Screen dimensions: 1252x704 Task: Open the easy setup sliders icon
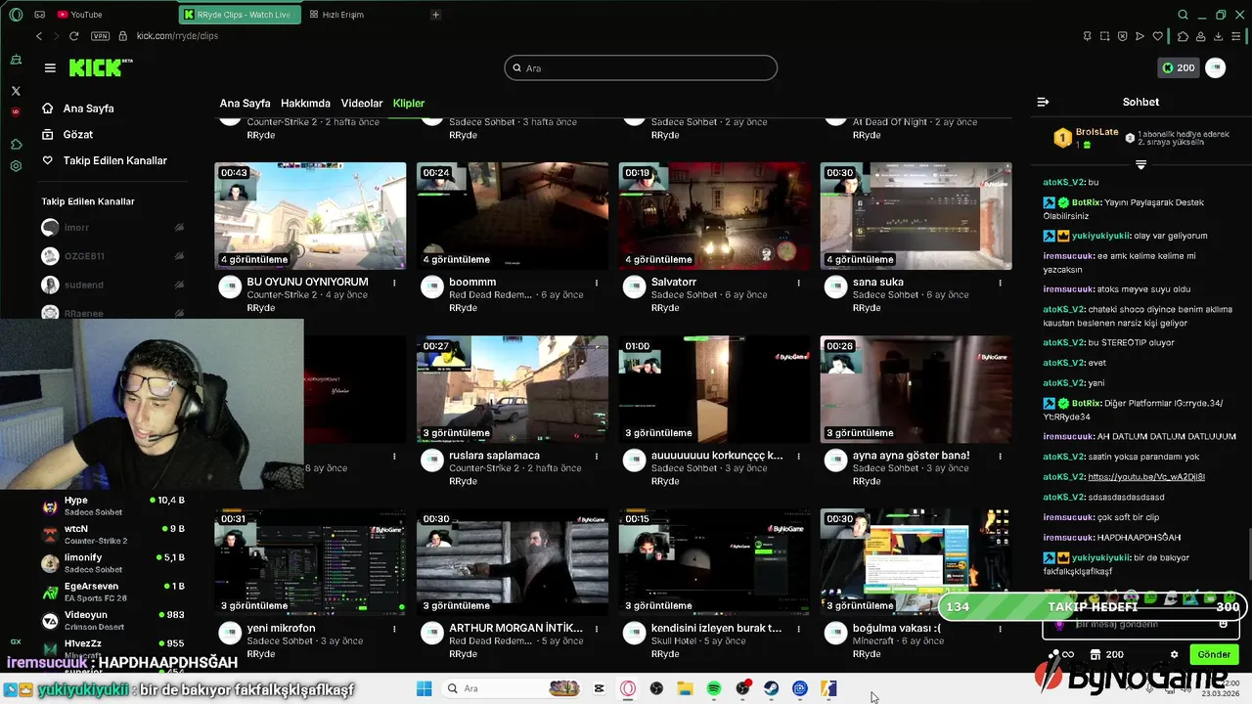(1237, 36)
